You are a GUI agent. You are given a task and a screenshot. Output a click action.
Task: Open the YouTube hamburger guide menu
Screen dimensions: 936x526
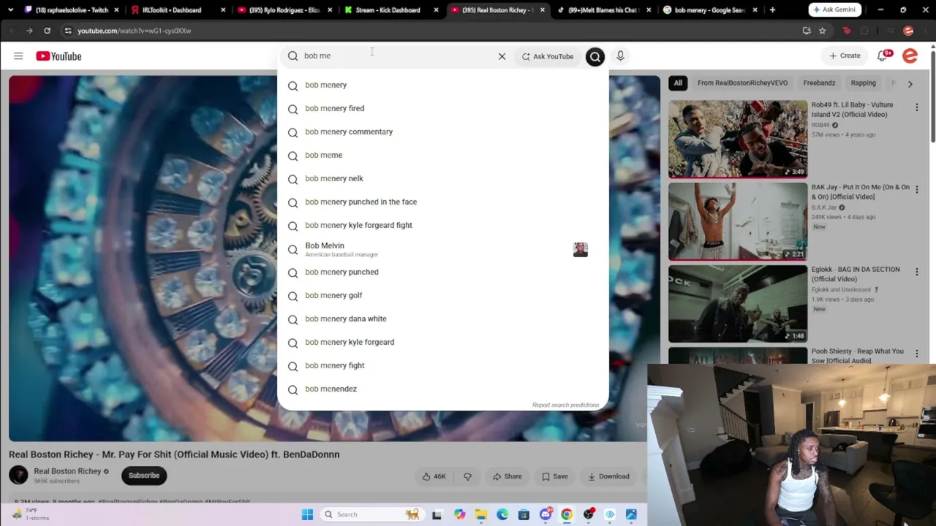tap(18, 56)
